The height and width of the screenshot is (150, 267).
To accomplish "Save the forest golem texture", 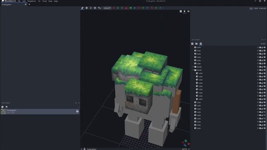I will pos(77,111).
